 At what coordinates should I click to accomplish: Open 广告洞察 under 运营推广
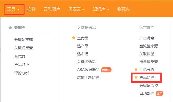147,38
